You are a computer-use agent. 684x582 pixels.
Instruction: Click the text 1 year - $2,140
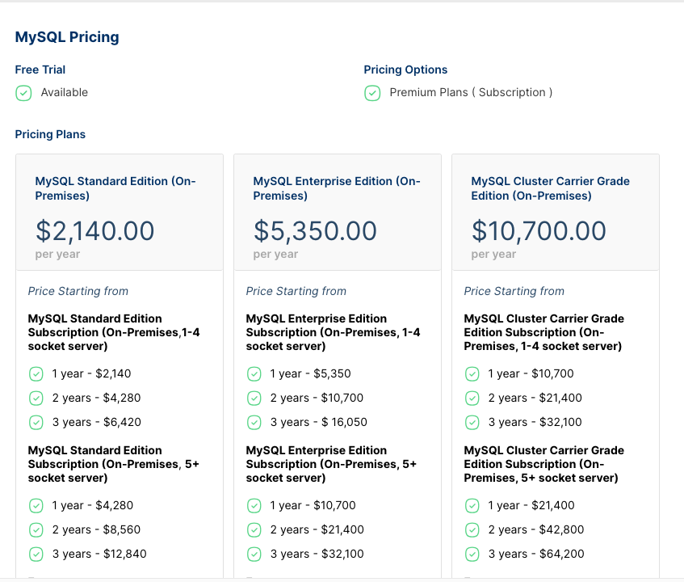91,373
